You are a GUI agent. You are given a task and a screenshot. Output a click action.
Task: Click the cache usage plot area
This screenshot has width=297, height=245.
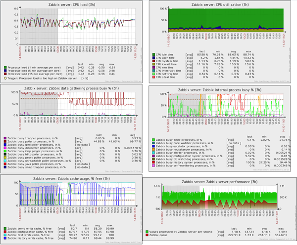coord(78,194)
